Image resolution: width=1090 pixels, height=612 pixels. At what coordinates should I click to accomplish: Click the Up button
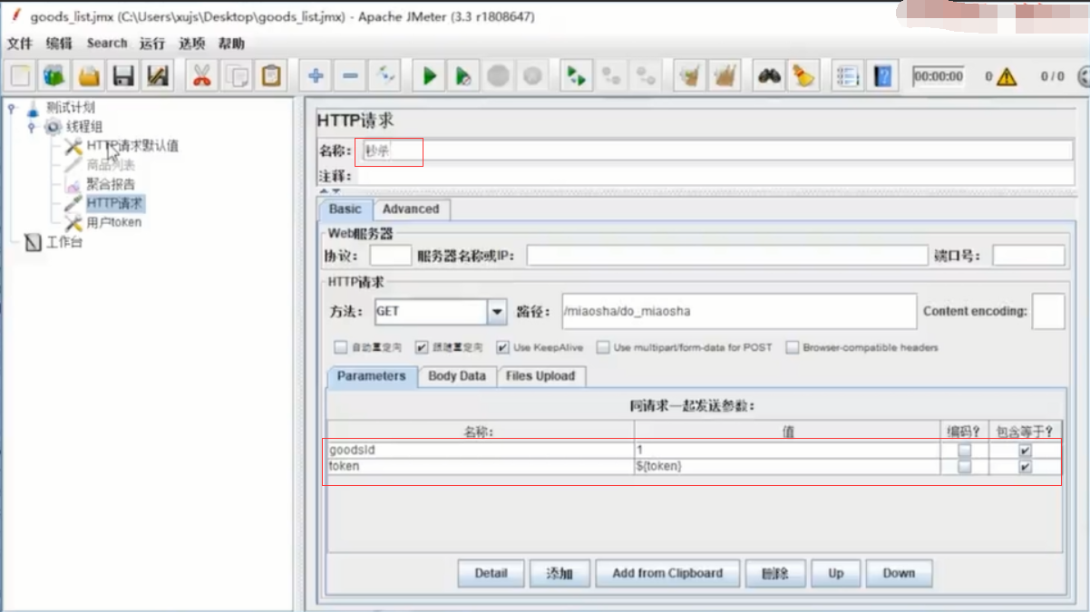[835, 573]
